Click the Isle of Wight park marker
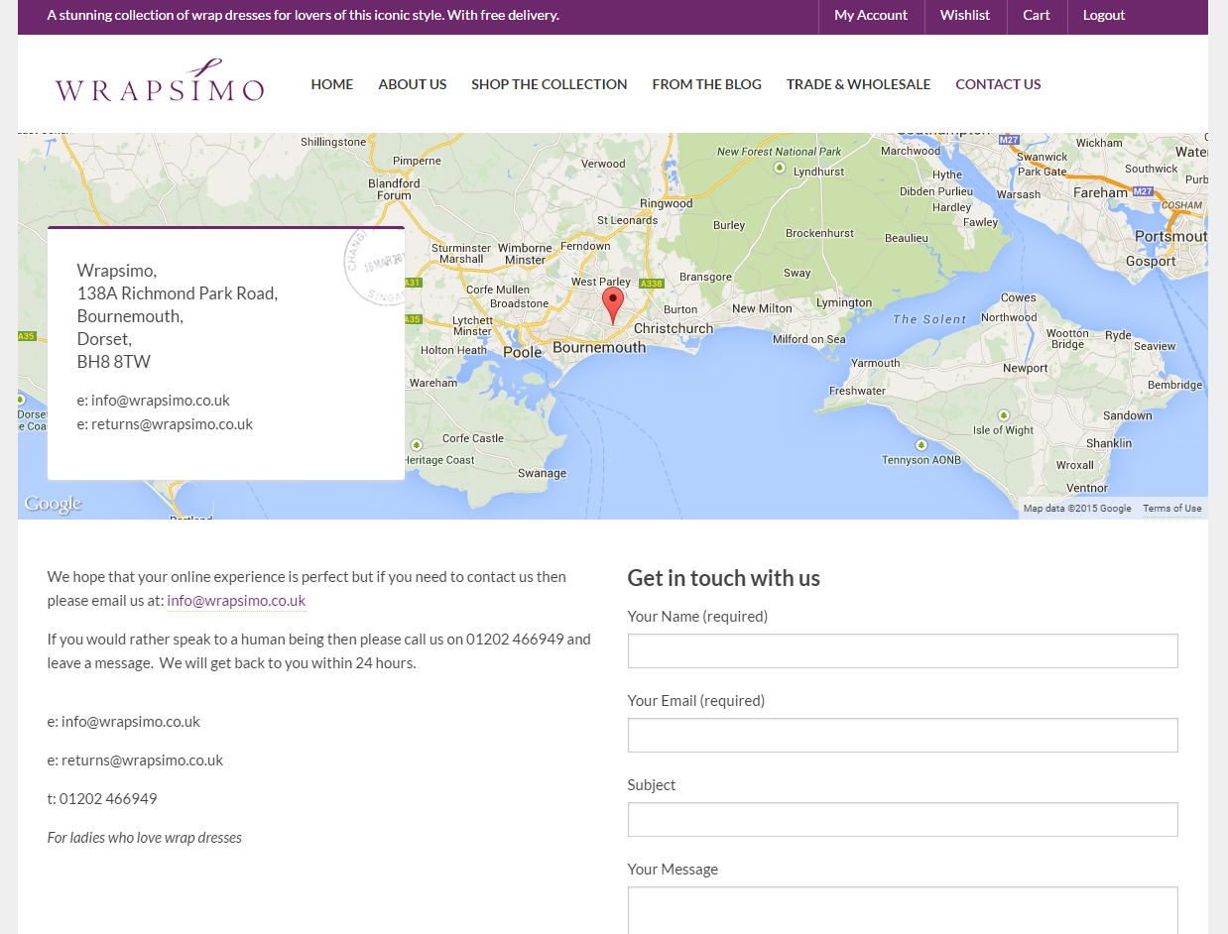 tap(1004, 415)
